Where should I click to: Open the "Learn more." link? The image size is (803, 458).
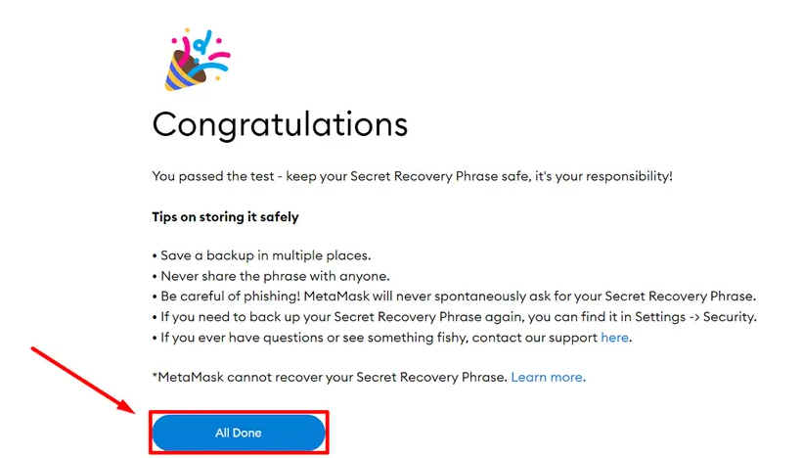548,378
